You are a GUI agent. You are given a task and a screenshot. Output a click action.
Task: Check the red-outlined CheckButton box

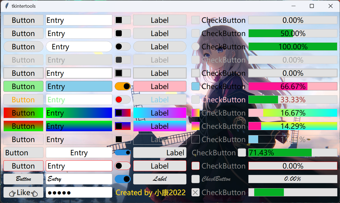tap(195, 166)
